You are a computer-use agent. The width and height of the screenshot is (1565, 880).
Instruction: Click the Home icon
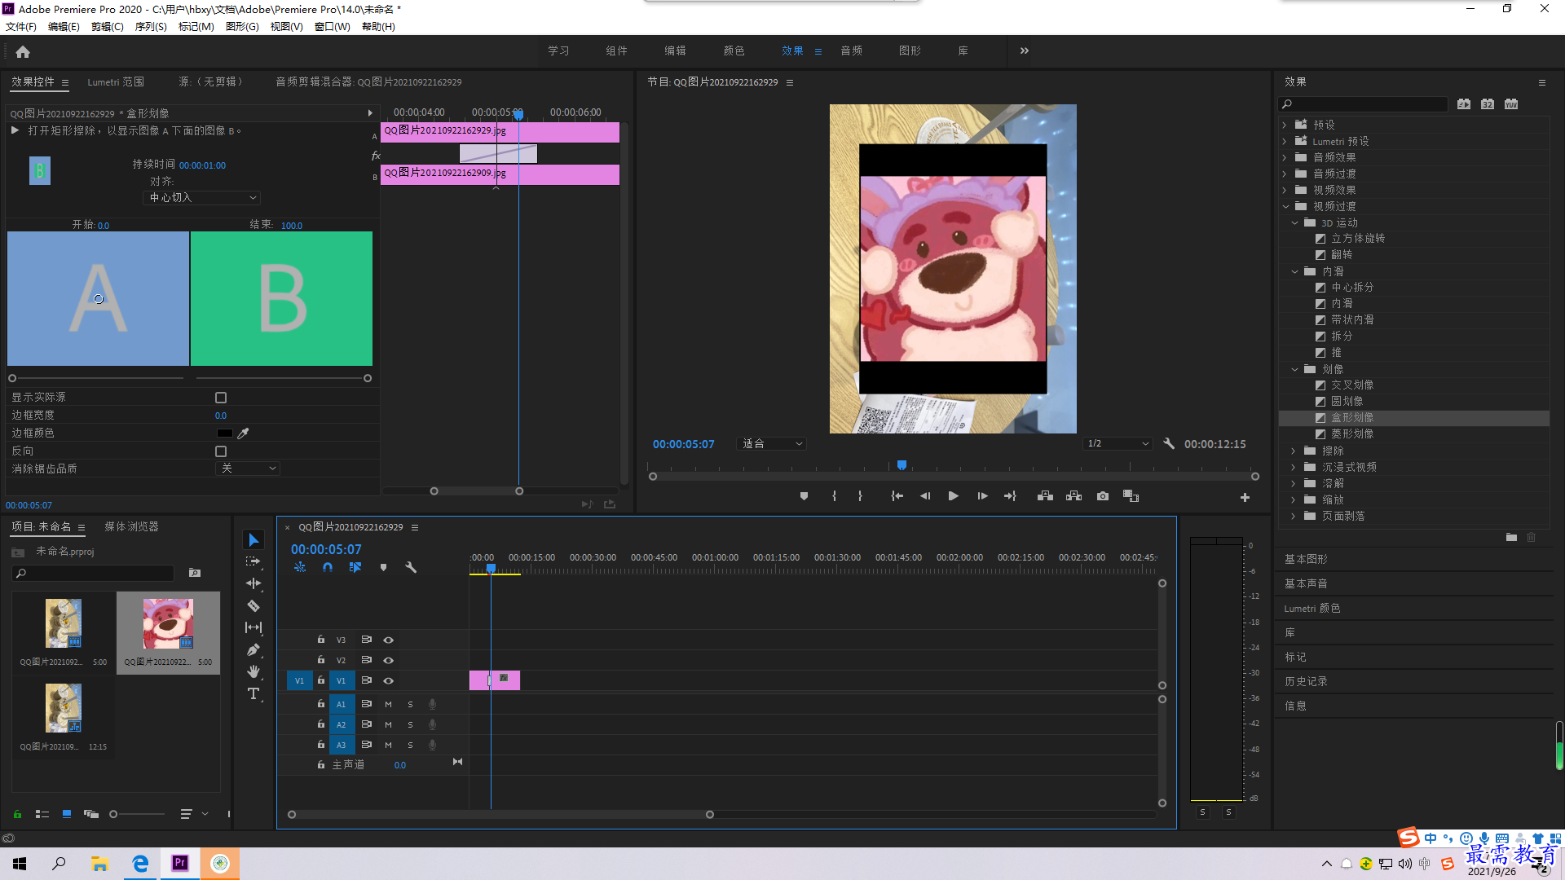[x=23, y=51]
